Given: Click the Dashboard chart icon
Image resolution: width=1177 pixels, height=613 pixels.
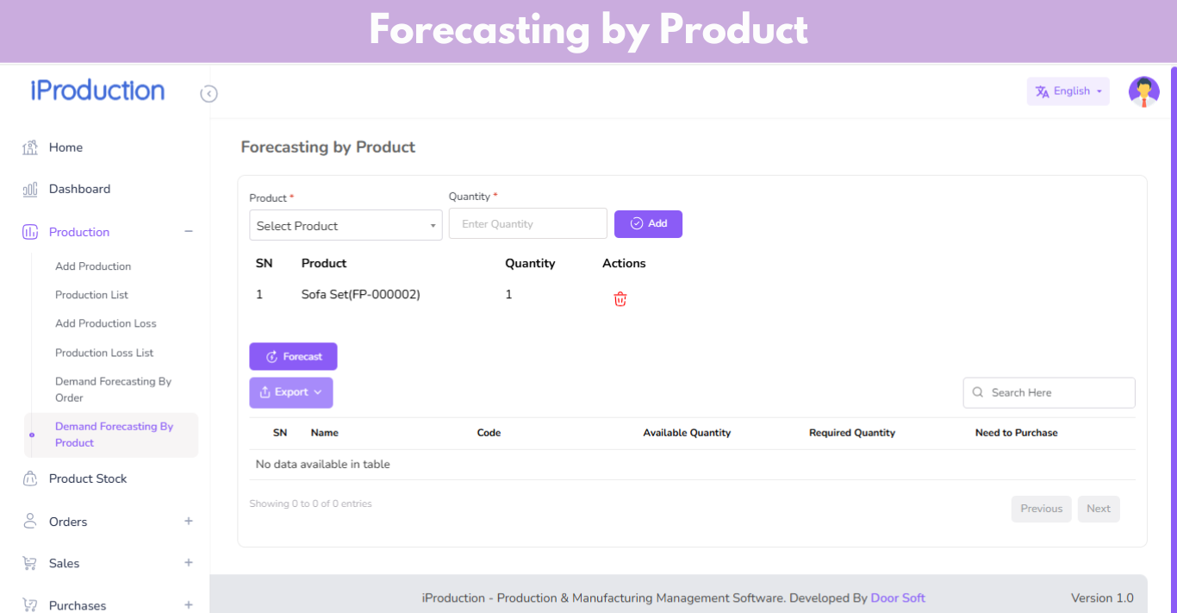Looking at the screenshot, I should (30, 189).
